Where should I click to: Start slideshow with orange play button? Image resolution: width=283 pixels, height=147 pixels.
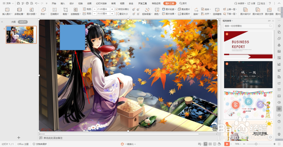[227, 144]
